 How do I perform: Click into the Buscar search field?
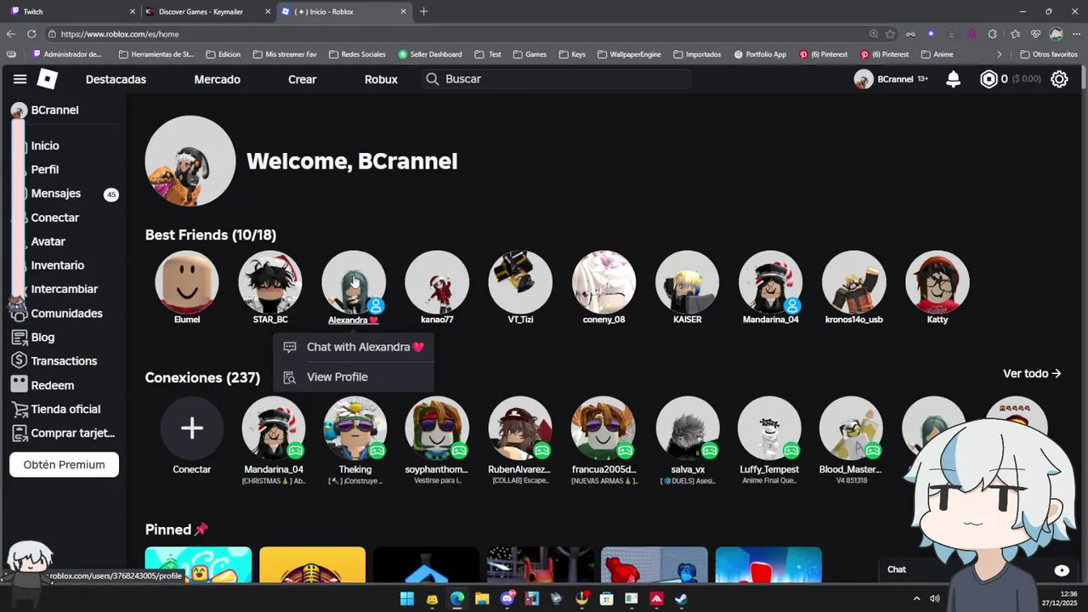pos(558,79)
